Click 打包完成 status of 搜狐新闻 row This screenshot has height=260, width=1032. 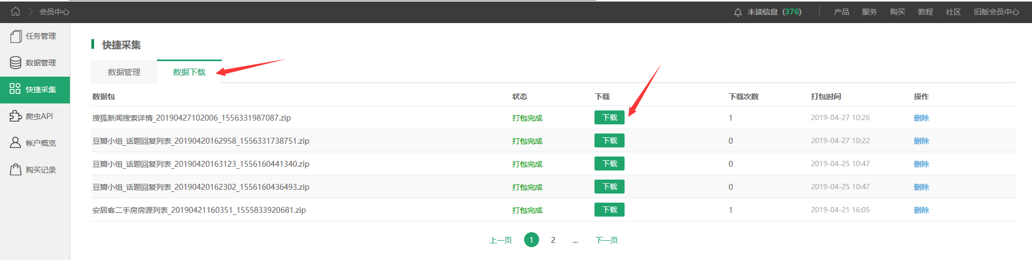click(x=527, y=118)
